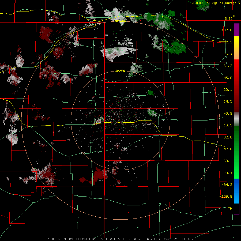The height and width of the screenshot is (241, 241).
Task: Select the 107.8 scale value
Action: 227,30
